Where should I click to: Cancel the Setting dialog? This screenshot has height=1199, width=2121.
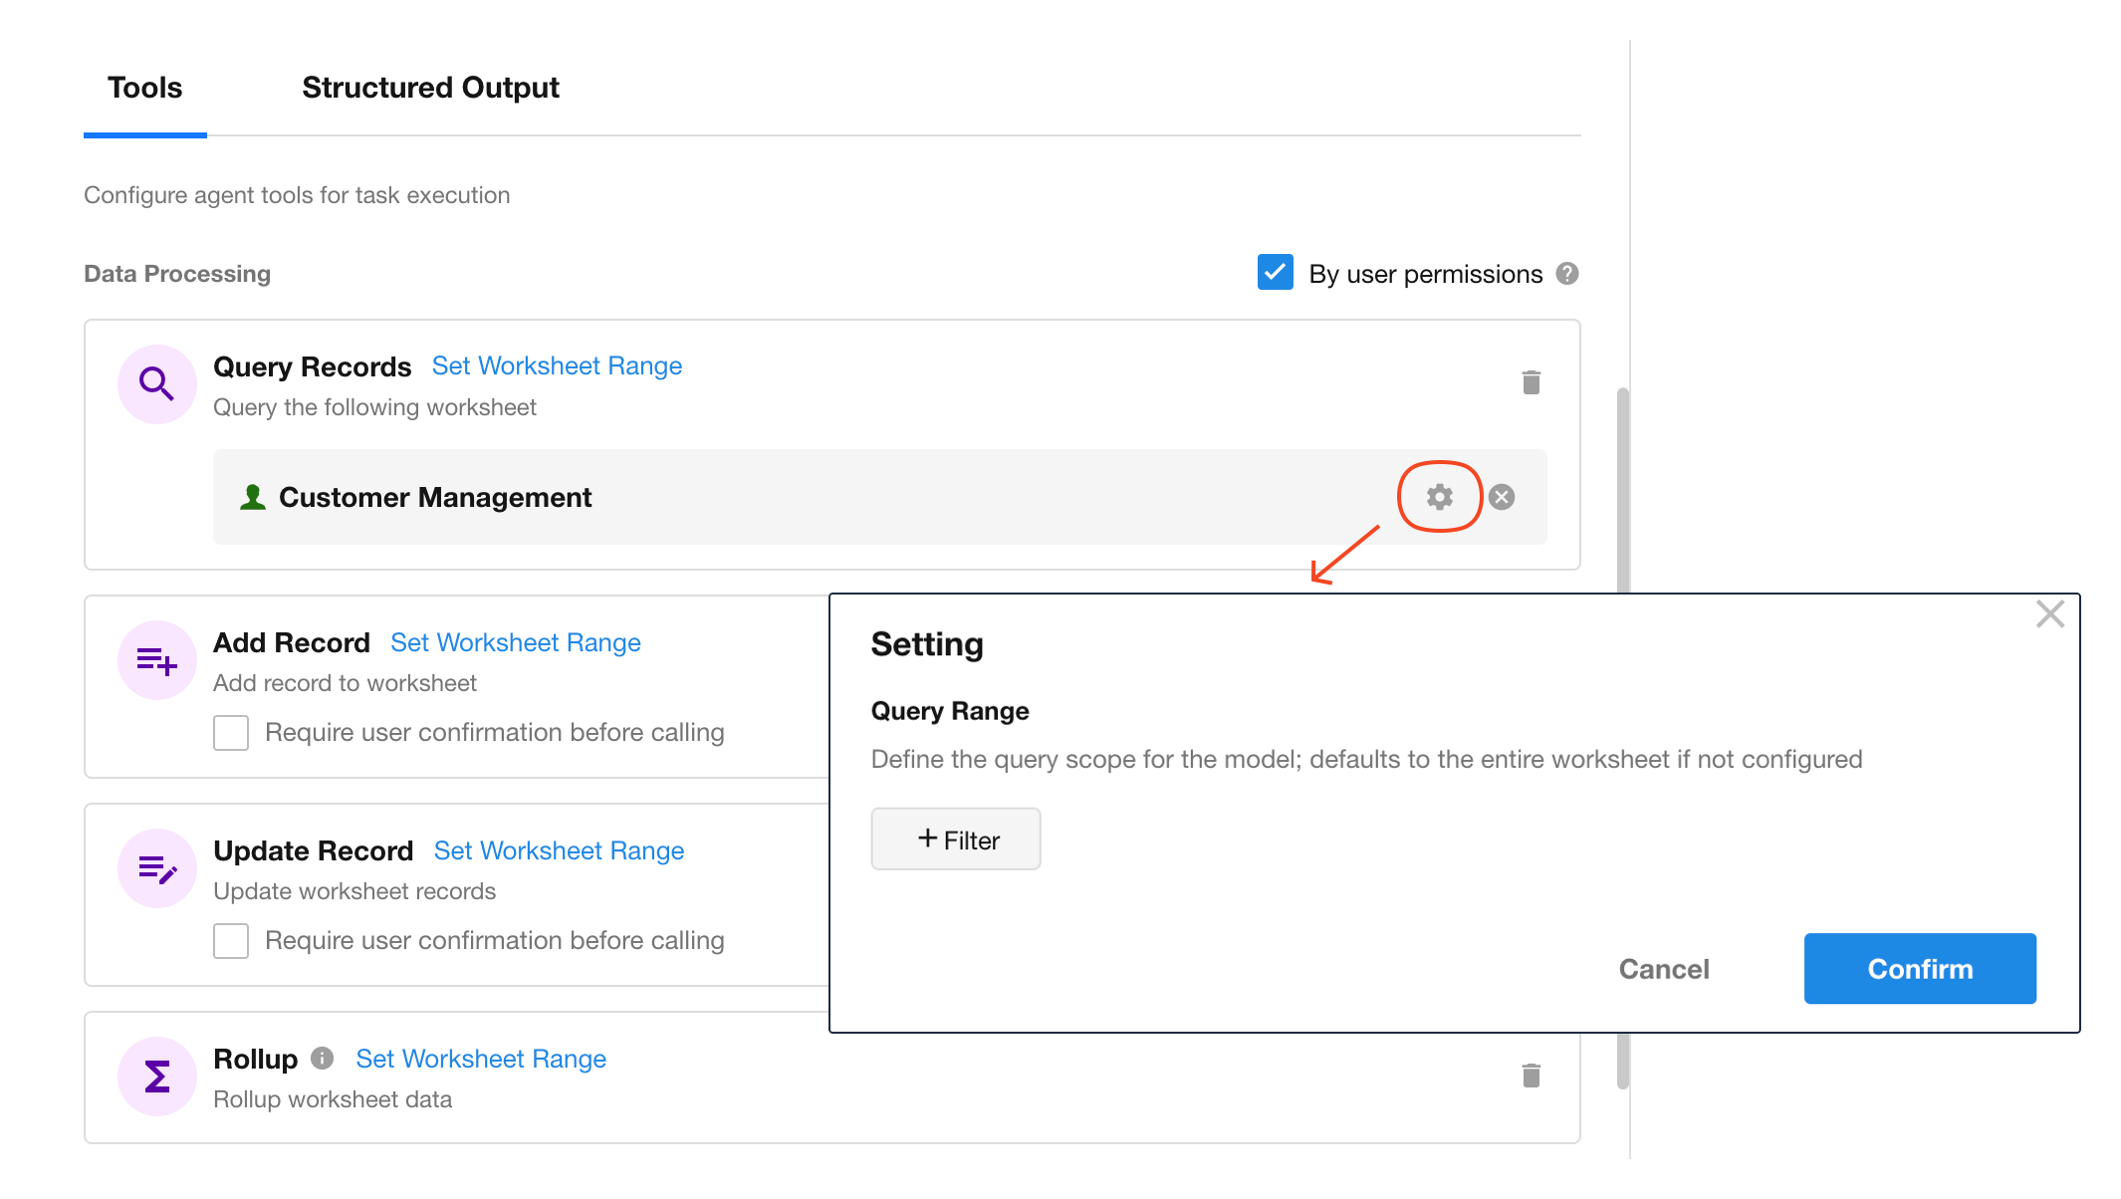pos(1663,969)
